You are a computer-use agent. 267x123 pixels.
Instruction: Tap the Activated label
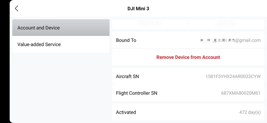[126, 112]
